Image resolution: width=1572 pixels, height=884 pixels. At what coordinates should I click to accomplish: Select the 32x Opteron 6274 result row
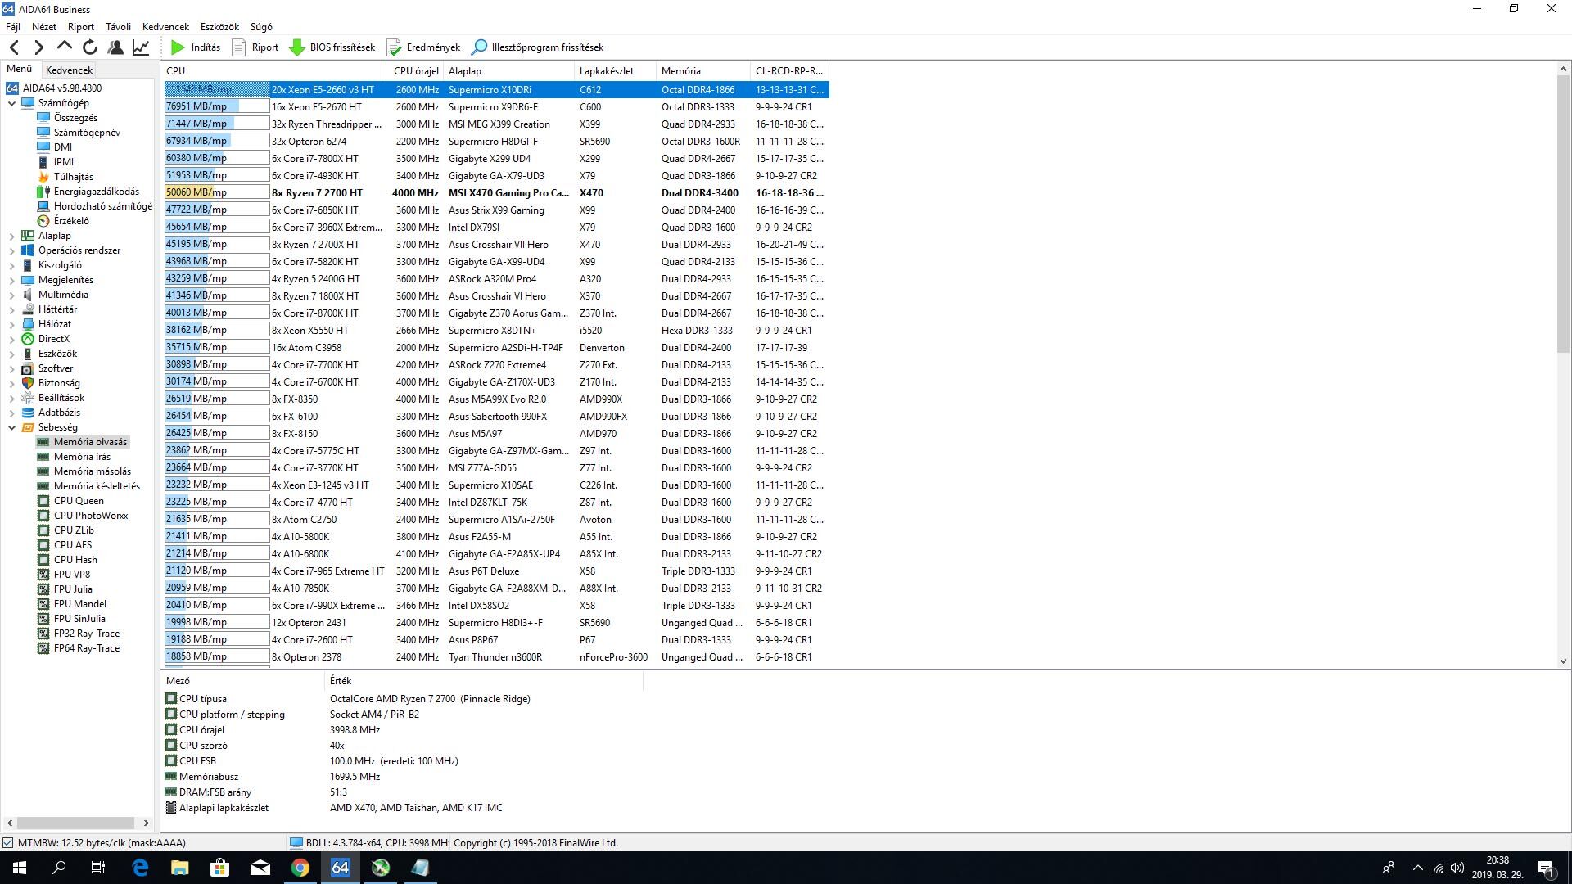(496, 142)
